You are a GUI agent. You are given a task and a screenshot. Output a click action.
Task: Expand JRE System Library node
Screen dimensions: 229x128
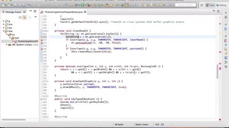[x=7, y=45]
